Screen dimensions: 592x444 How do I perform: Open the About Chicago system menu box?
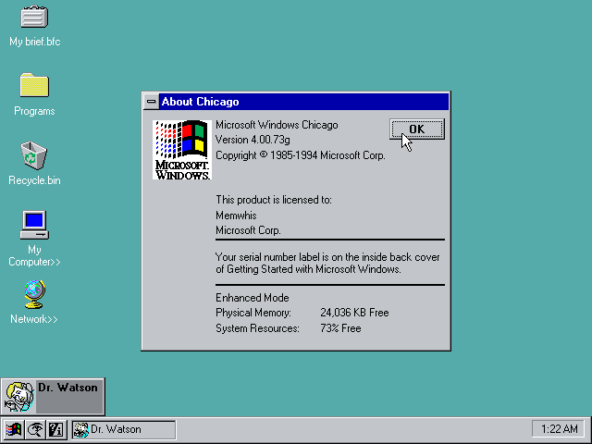pyautogui.click(x=151, y=102)
